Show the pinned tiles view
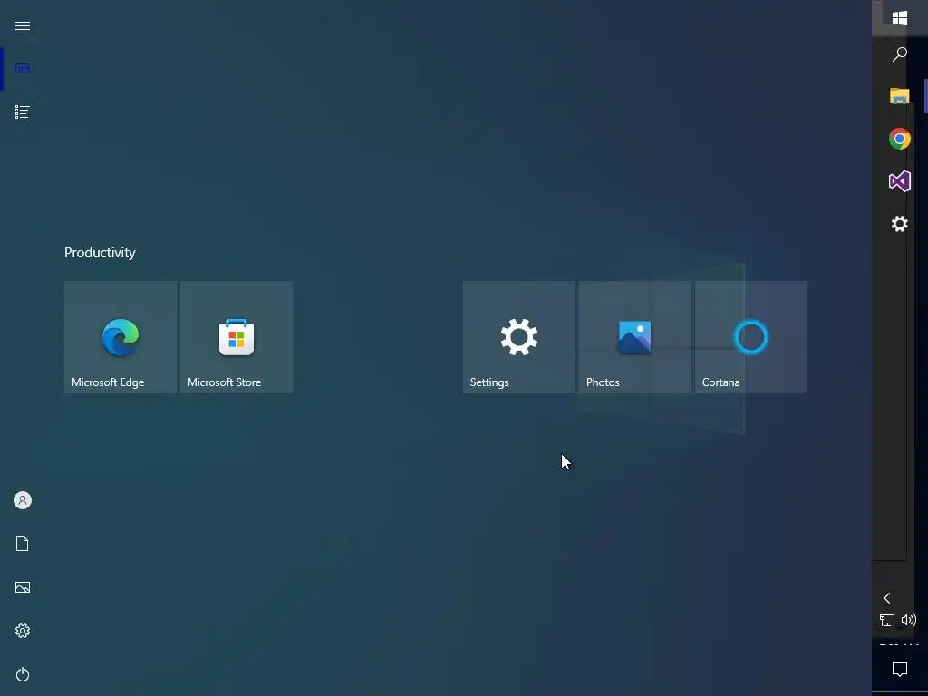928x696 pixels. click(23, 69)
